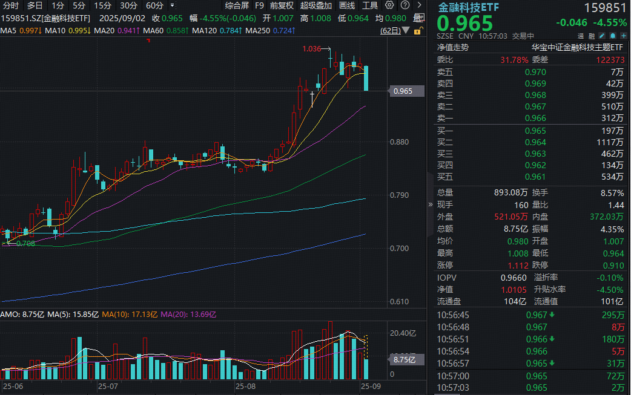Viewport: 631px width, 395px height.
Task: Open the 超级叠加 overlay menu
Action: (x=316, y=5)
